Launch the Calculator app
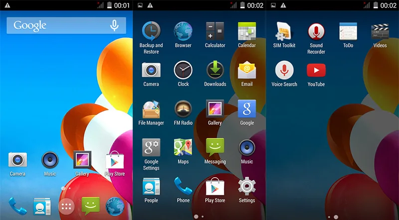 [215, 31]
